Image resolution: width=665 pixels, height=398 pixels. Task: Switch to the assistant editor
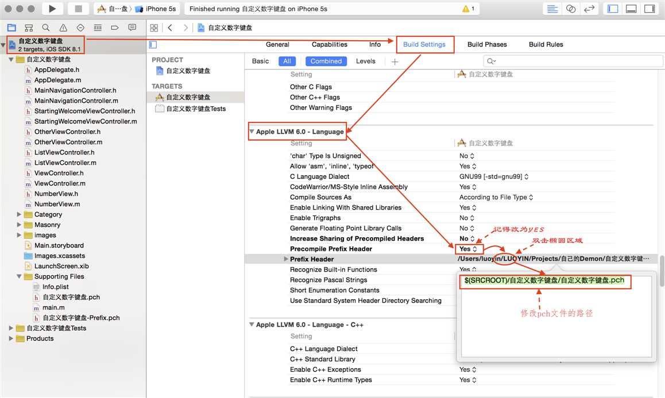click(571, 9)
